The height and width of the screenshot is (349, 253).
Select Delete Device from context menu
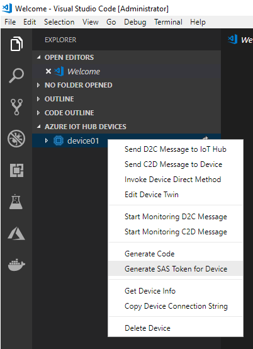(x=176, y=328)
